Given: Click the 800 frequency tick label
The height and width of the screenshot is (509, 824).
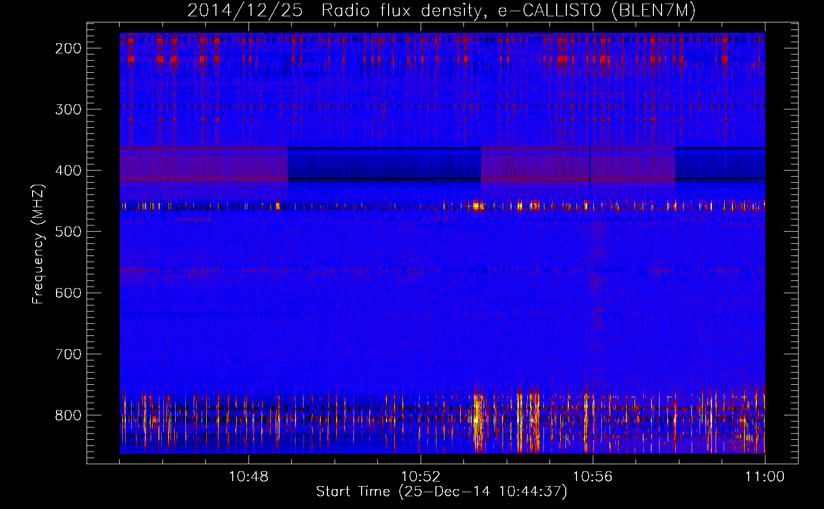Looking at the screenshot, I should pos(68,415).
